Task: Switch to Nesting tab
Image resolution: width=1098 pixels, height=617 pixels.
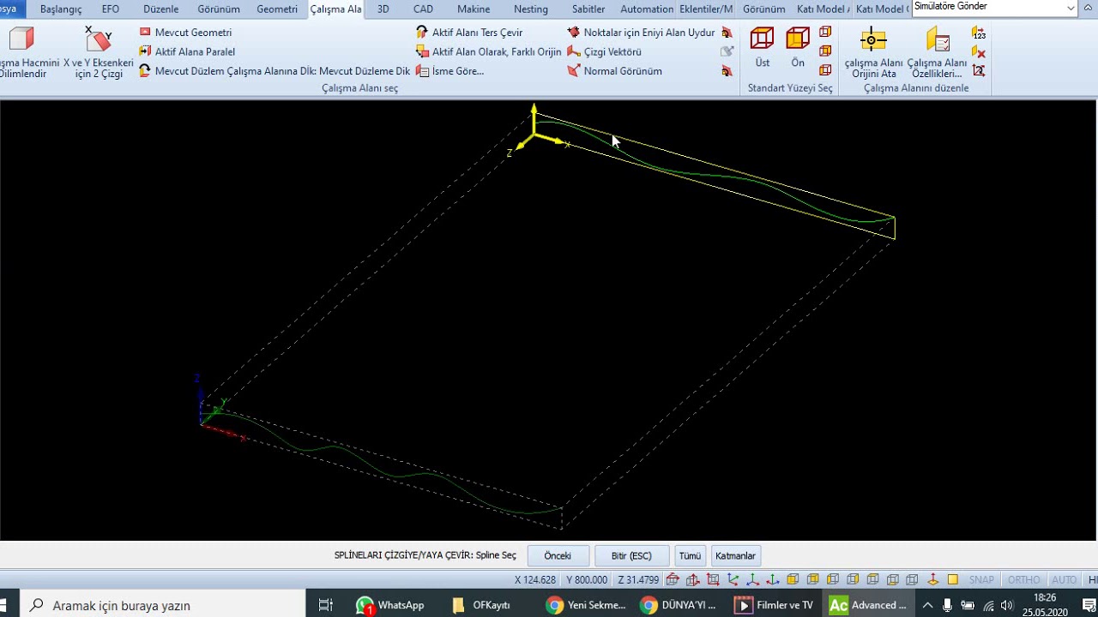Action: click(531, 9)
